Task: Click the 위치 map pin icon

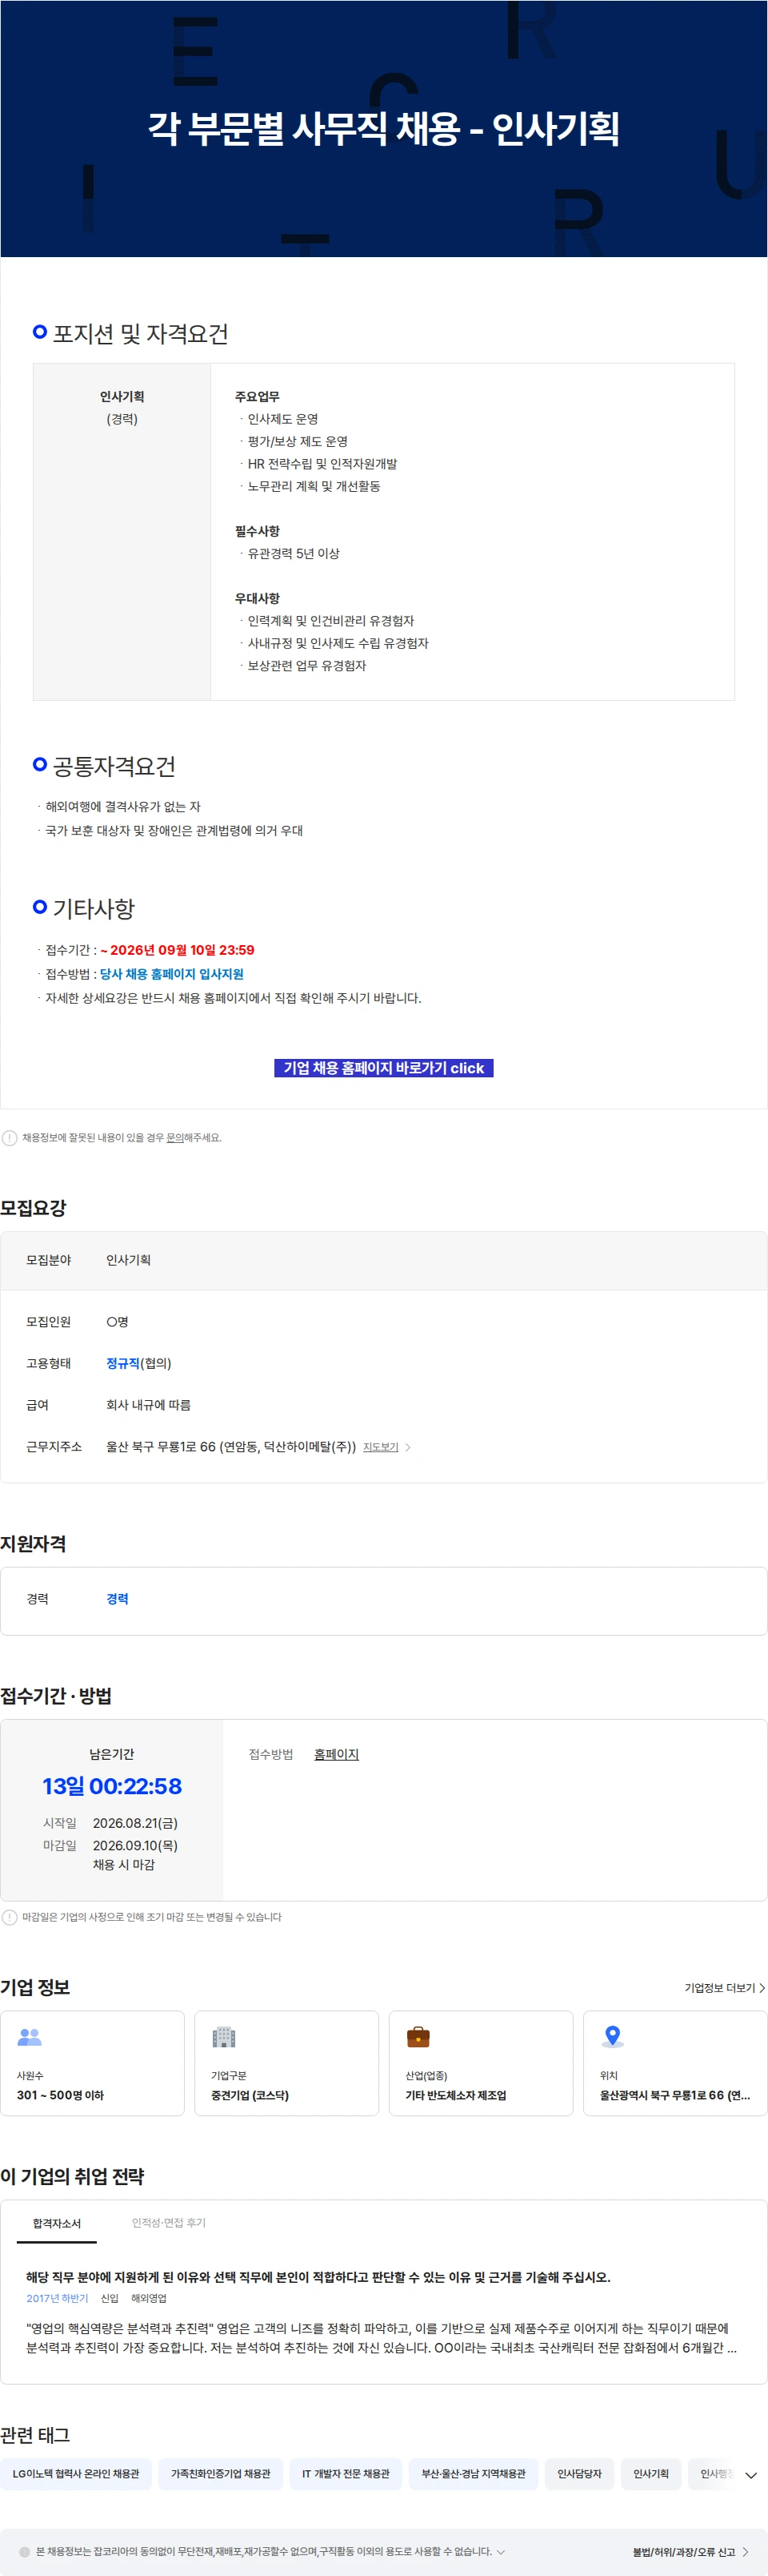Action: pyautogui.click(x=612, y=2036)
